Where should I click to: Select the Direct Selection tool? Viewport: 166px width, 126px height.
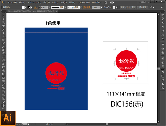point(3,19)
